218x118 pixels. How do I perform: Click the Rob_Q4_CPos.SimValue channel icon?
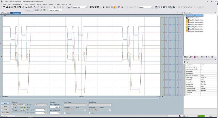pyautogui.click(x=187, y=27)
